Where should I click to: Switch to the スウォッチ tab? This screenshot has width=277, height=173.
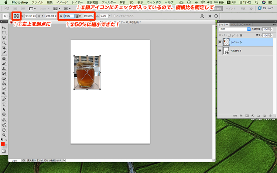[x=244, y=24]
